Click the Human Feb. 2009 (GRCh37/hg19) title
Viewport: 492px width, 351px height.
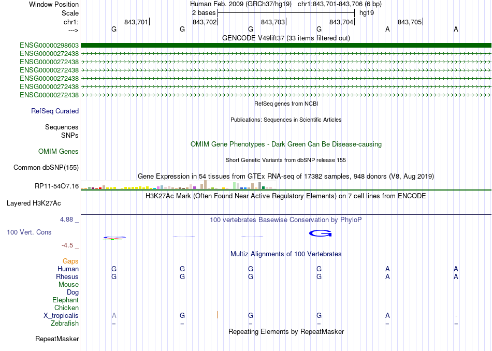click(241, 4)
